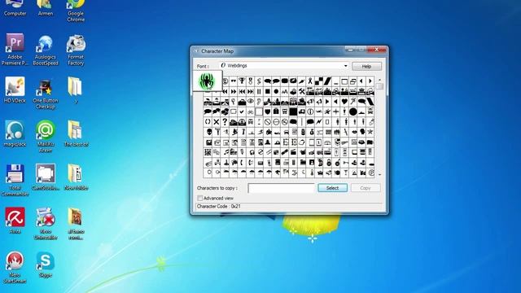Select the skull glyph

point(209,132)
